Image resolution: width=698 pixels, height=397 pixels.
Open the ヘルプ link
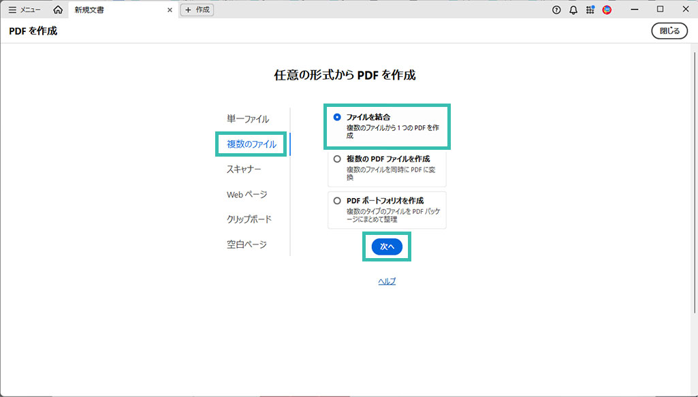point(387,281)
